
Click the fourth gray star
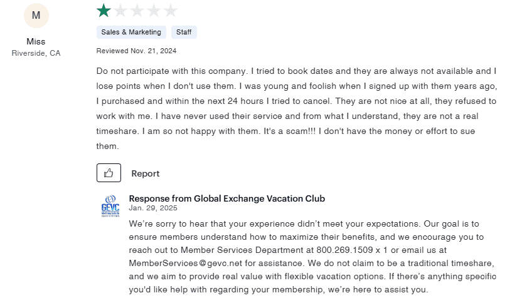(x=154, y=10)
